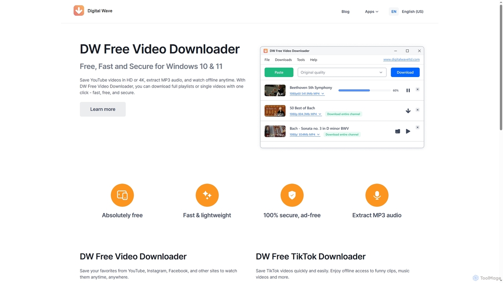Open the Original quality dropdown

[x=342, y=72]
